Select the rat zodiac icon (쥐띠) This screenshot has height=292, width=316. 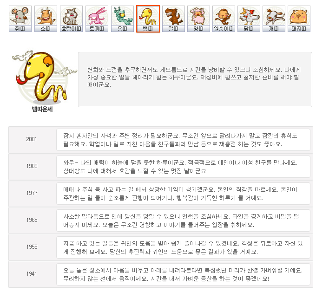coord(20,19)
